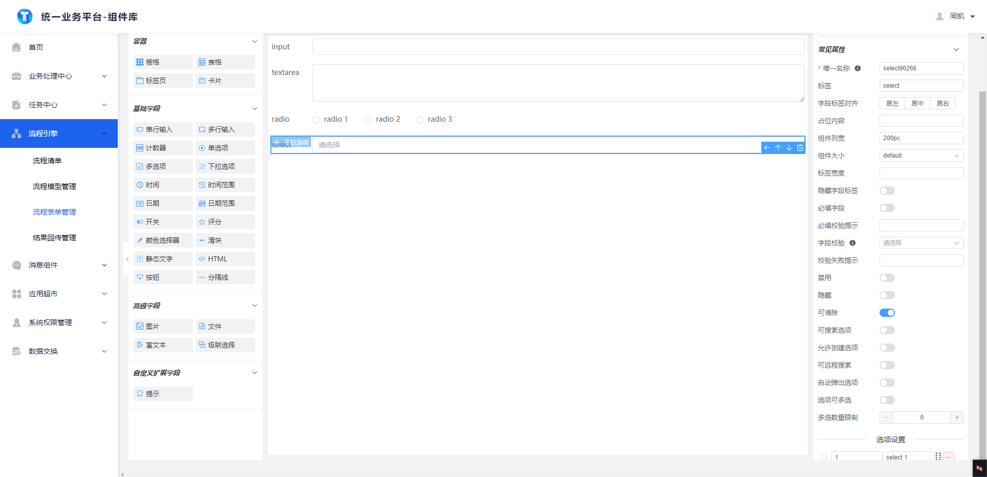Open 组件大小 default dropdown

point(921,156)
